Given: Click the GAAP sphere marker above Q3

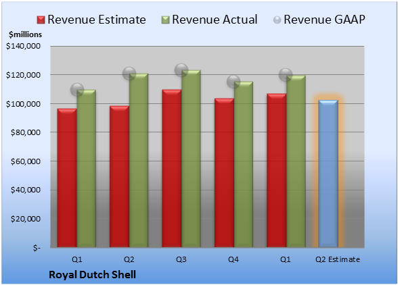Looking at the screenshot, I should (181, 70).
